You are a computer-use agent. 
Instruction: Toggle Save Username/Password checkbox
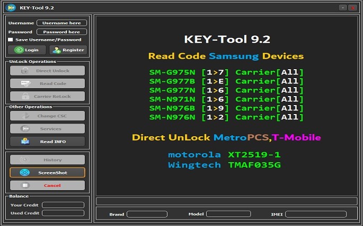[11, 40]
